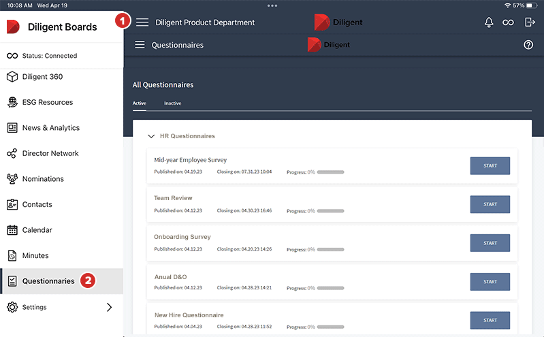Click the Diligent 360 cube icon
Image resolution: width=544 pixels, height=337 pixels.
coord(12,77)
